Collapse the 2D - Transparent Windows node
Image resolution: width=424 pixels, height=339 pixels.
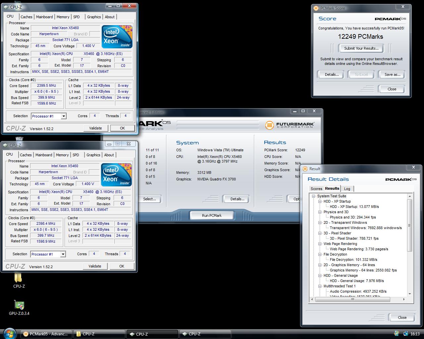[320, 222]
